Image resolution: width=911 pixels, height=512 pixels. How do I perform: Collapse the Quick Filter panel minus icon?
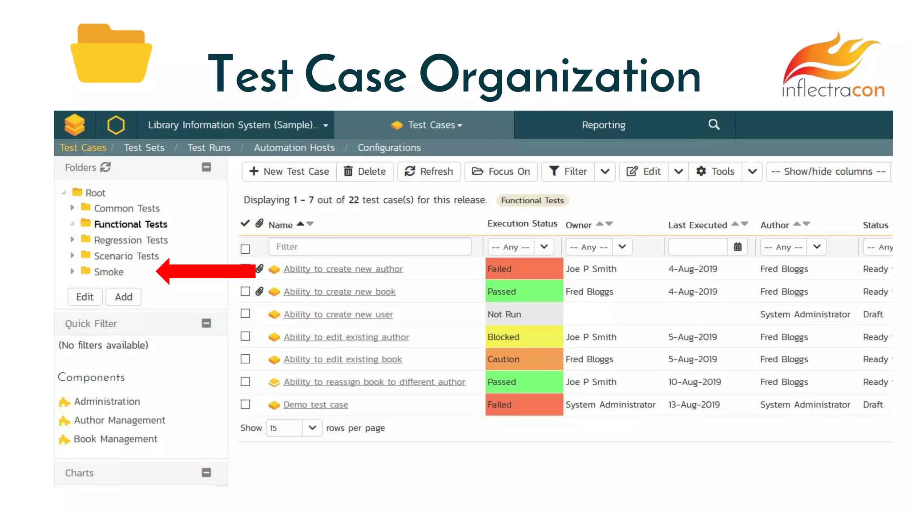(x=206, y=323)
